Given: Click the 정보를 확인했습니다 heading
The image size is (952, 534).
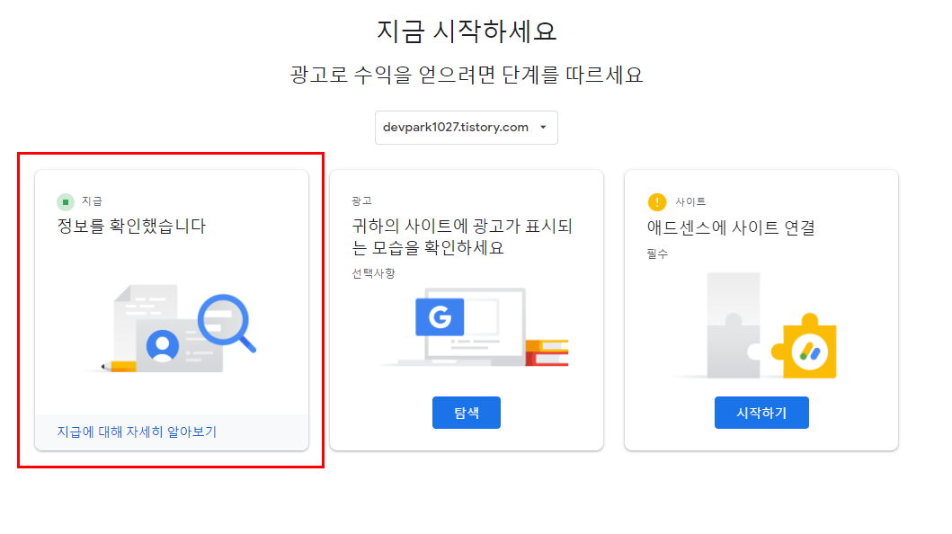Looking at the screenshot, I should [132, 227].
